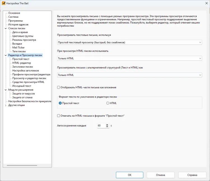The width and height of the screenshot is (210, 181).
Task: Open История адресов section
Action: click(18, 25)
